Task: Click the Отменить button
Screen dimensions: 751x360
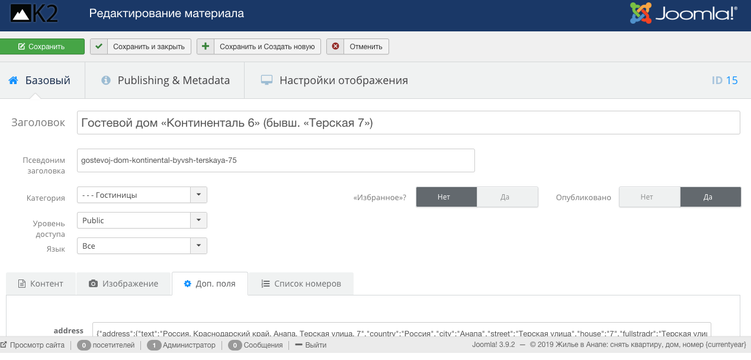Action: point(358,47)
